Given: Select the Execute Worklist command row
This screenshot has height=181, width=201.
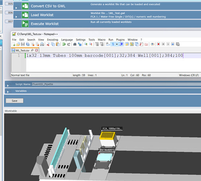Looking at the screenshot, I should (107, 24).
